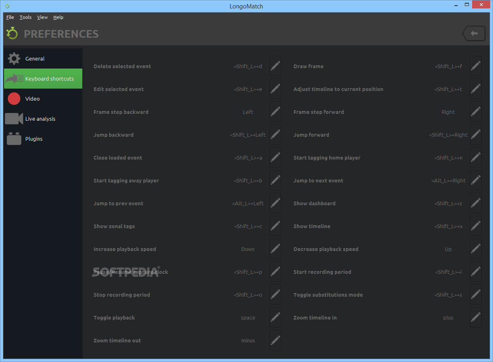Edit shortcut for Zoom timeline out
The image size is (493, 362).
point(275,340)
